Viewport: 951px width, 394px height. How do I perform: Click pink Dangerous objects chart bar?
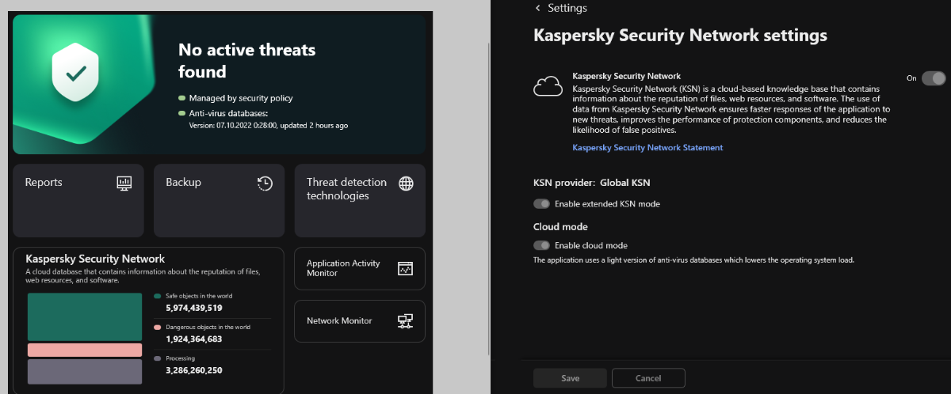[x=84, y=350]
